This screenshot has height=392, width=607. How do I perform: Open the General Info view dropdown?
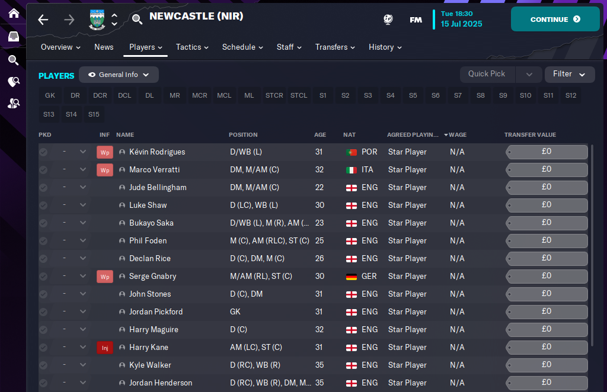coord(119,75)
